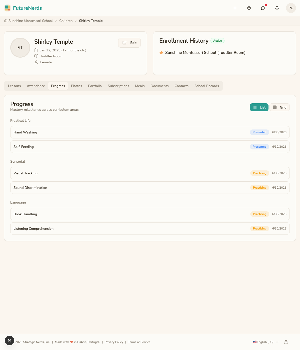
Task: Open the chat messages icon
Action: click(x=263, y=8)
